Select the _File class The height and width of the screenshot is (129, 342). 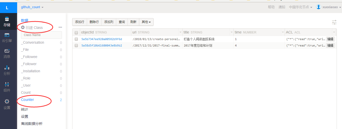point(25,50)
